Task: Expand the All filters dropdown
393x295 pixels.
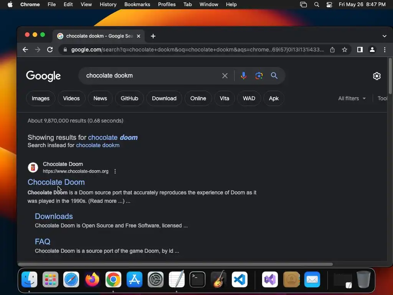Action: (352, 98)
